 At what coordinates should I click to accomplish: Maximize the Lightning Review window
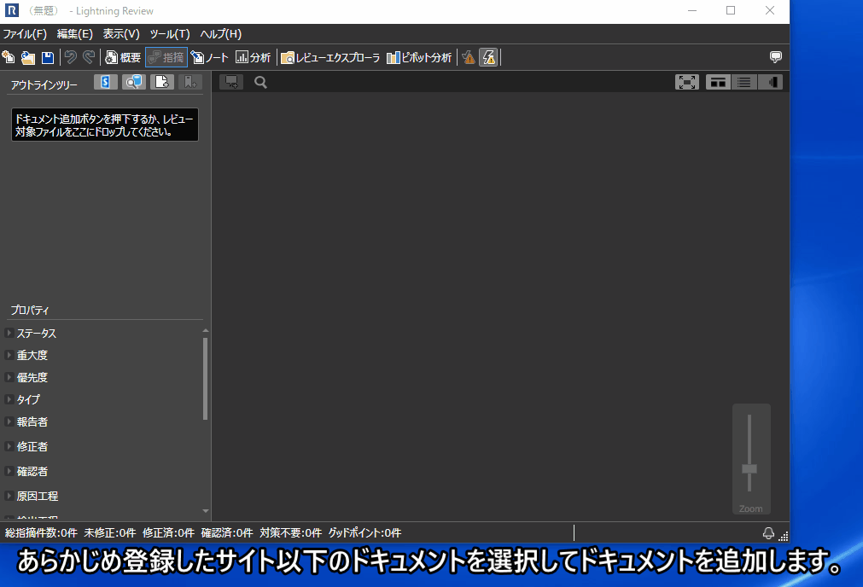click(731, 10)
